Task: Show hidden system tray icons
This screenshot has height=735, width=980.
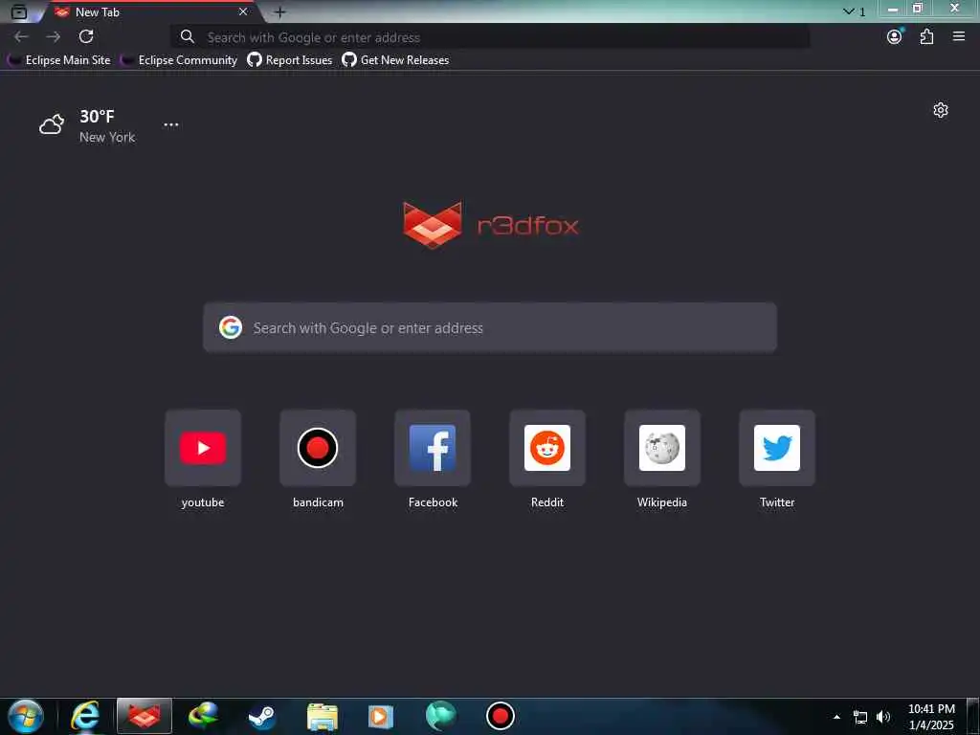Action: click(x=836, y=717)
